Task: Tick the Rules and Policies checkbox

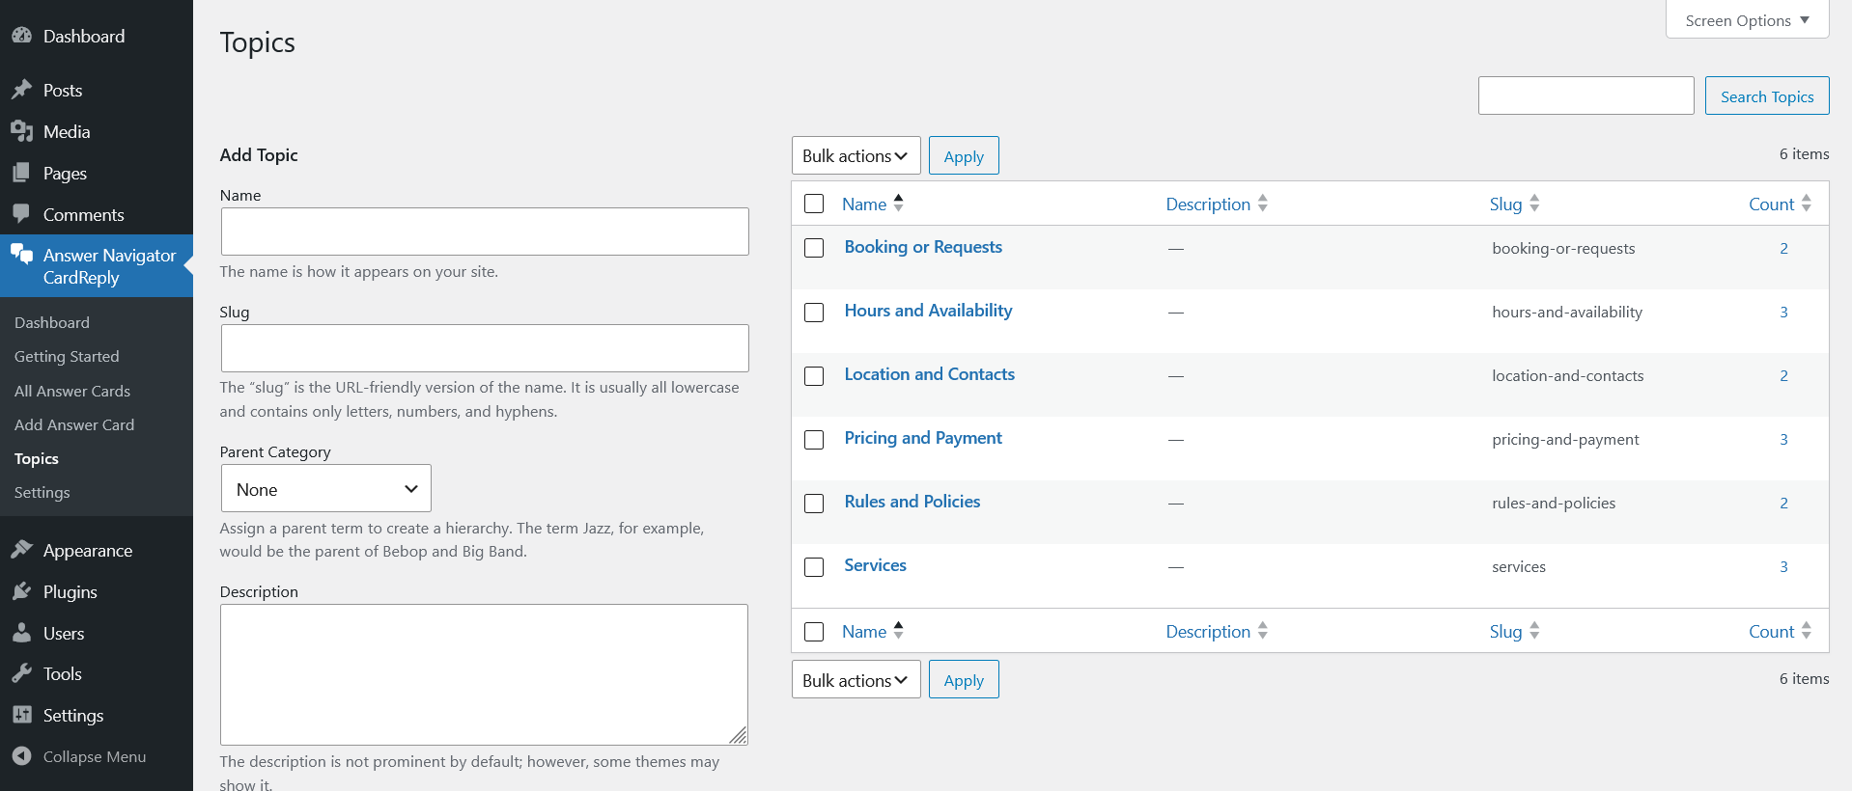Action: [x=814, y=503]
